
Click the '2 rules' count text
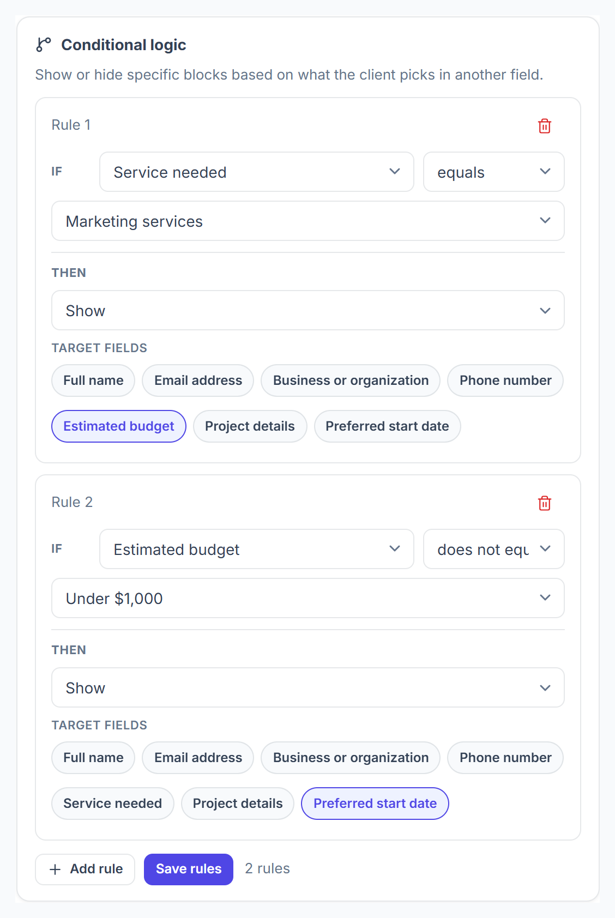(x=267, y=868)
